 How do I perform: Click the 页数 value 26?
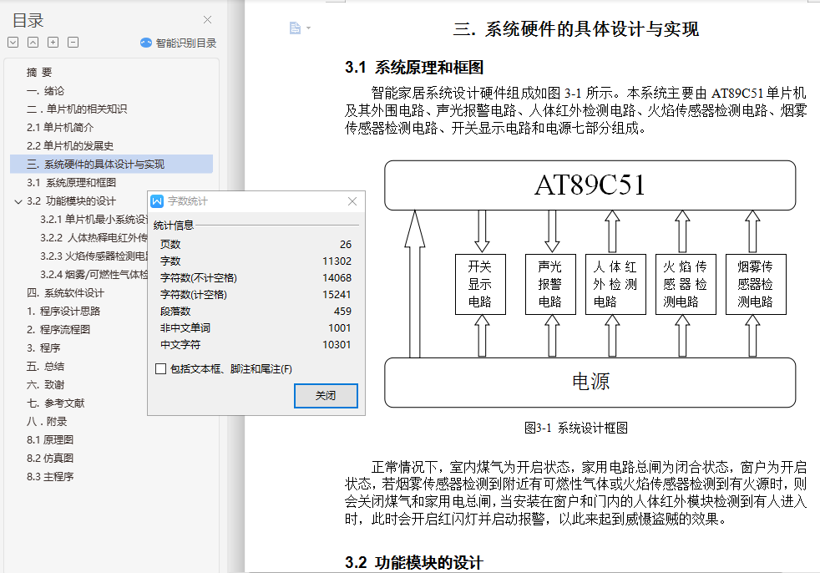[x=345, y=245]
